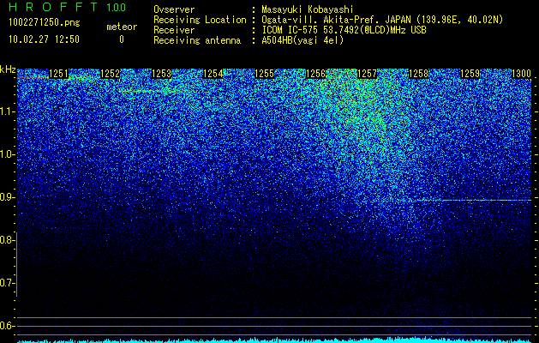
Task: Click the Ovserver label
Action: pyautogui.click(x=174, y=10)
